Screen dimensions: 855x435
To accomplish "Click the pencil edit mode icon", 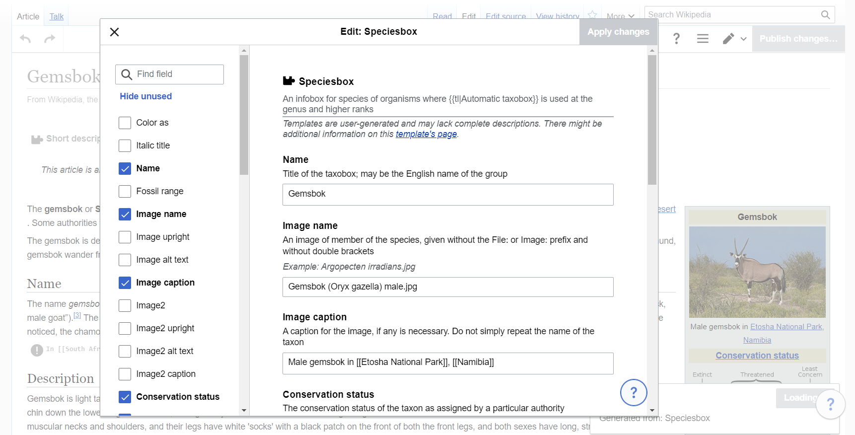I will click(x=728, y=39).
